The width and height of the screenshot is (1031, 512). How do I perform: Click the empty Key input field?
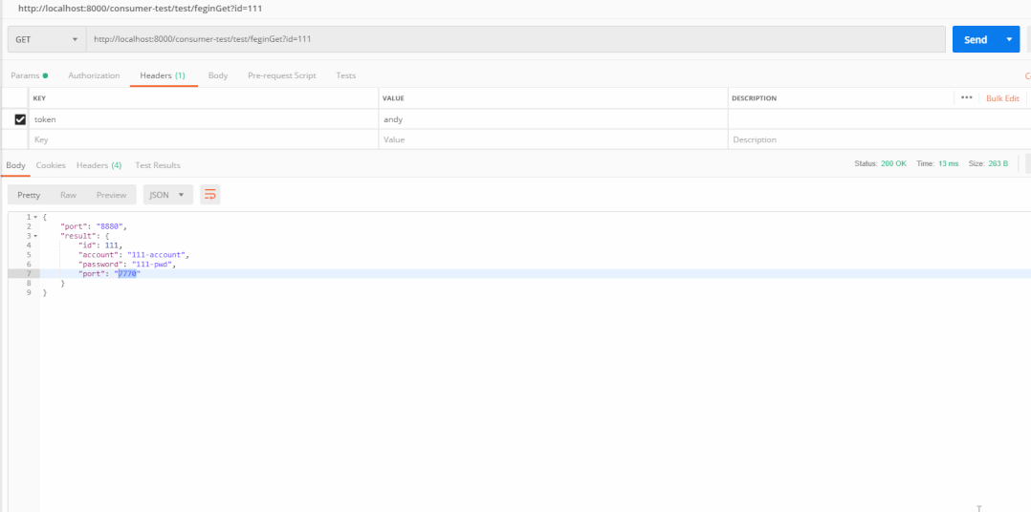click(204, 139)
